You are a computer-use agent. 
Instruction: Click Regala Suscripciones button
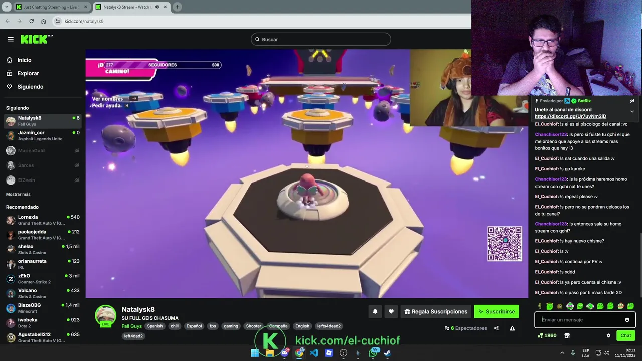436,312
